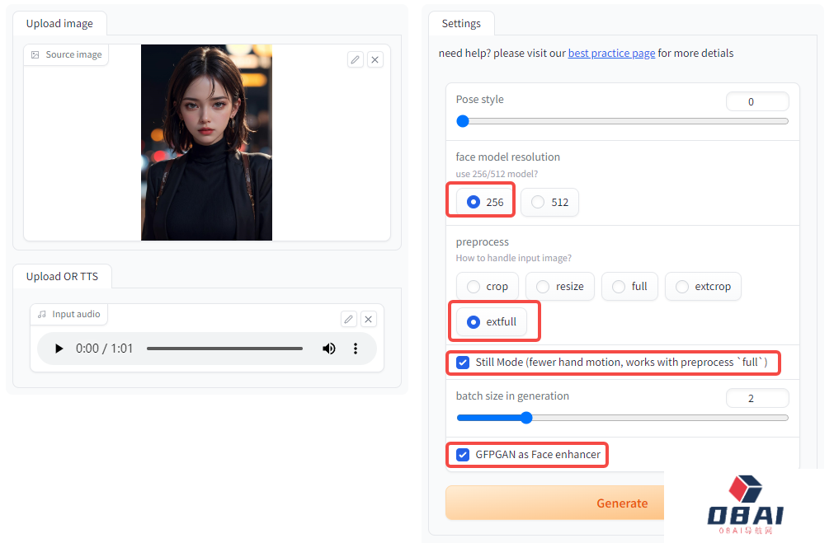Select the 256 face model resolution
The height and width of the screenshot is (543, 834).
tap(474, 202)
